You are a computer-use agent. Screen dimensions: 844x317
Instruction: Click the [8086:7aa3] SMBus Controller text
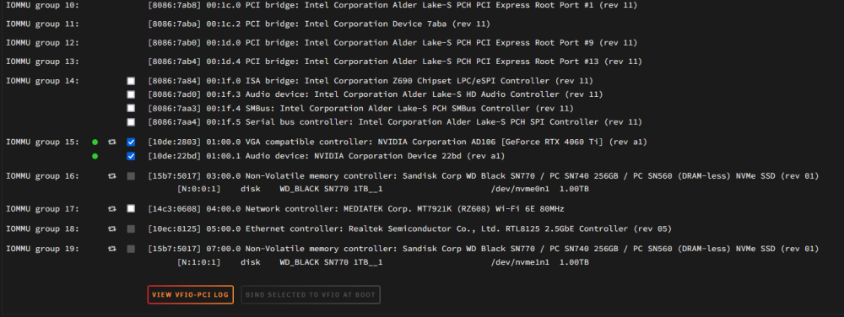pos(360,108)
